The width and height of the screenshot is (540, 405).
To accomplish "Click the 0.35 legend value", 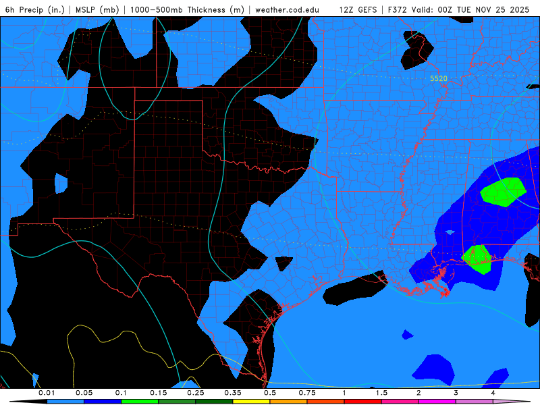I will click(233, 393).
